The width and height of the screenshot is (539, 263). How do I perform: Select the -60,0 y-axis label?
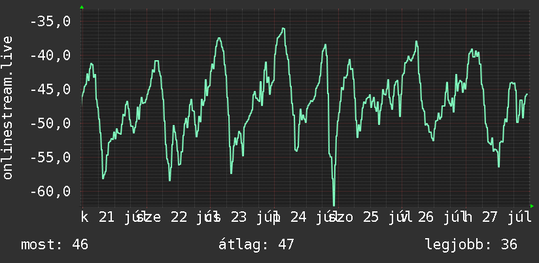[x=50, y=191]
